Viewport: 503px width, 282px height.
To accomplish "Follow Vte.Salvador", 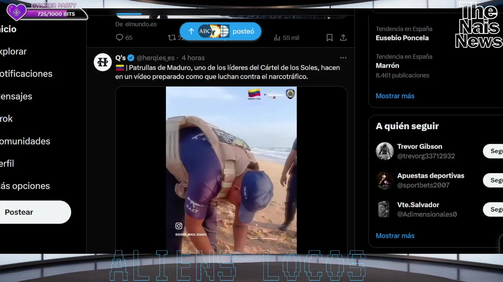I will pyautogui.click(x=493, y=210).
